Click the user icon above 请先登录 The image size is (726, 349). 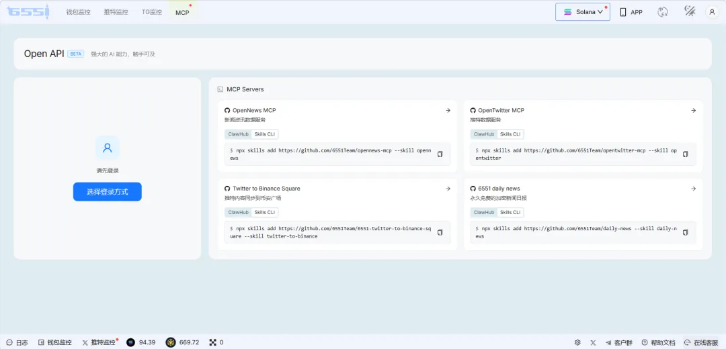click(108, 148)
